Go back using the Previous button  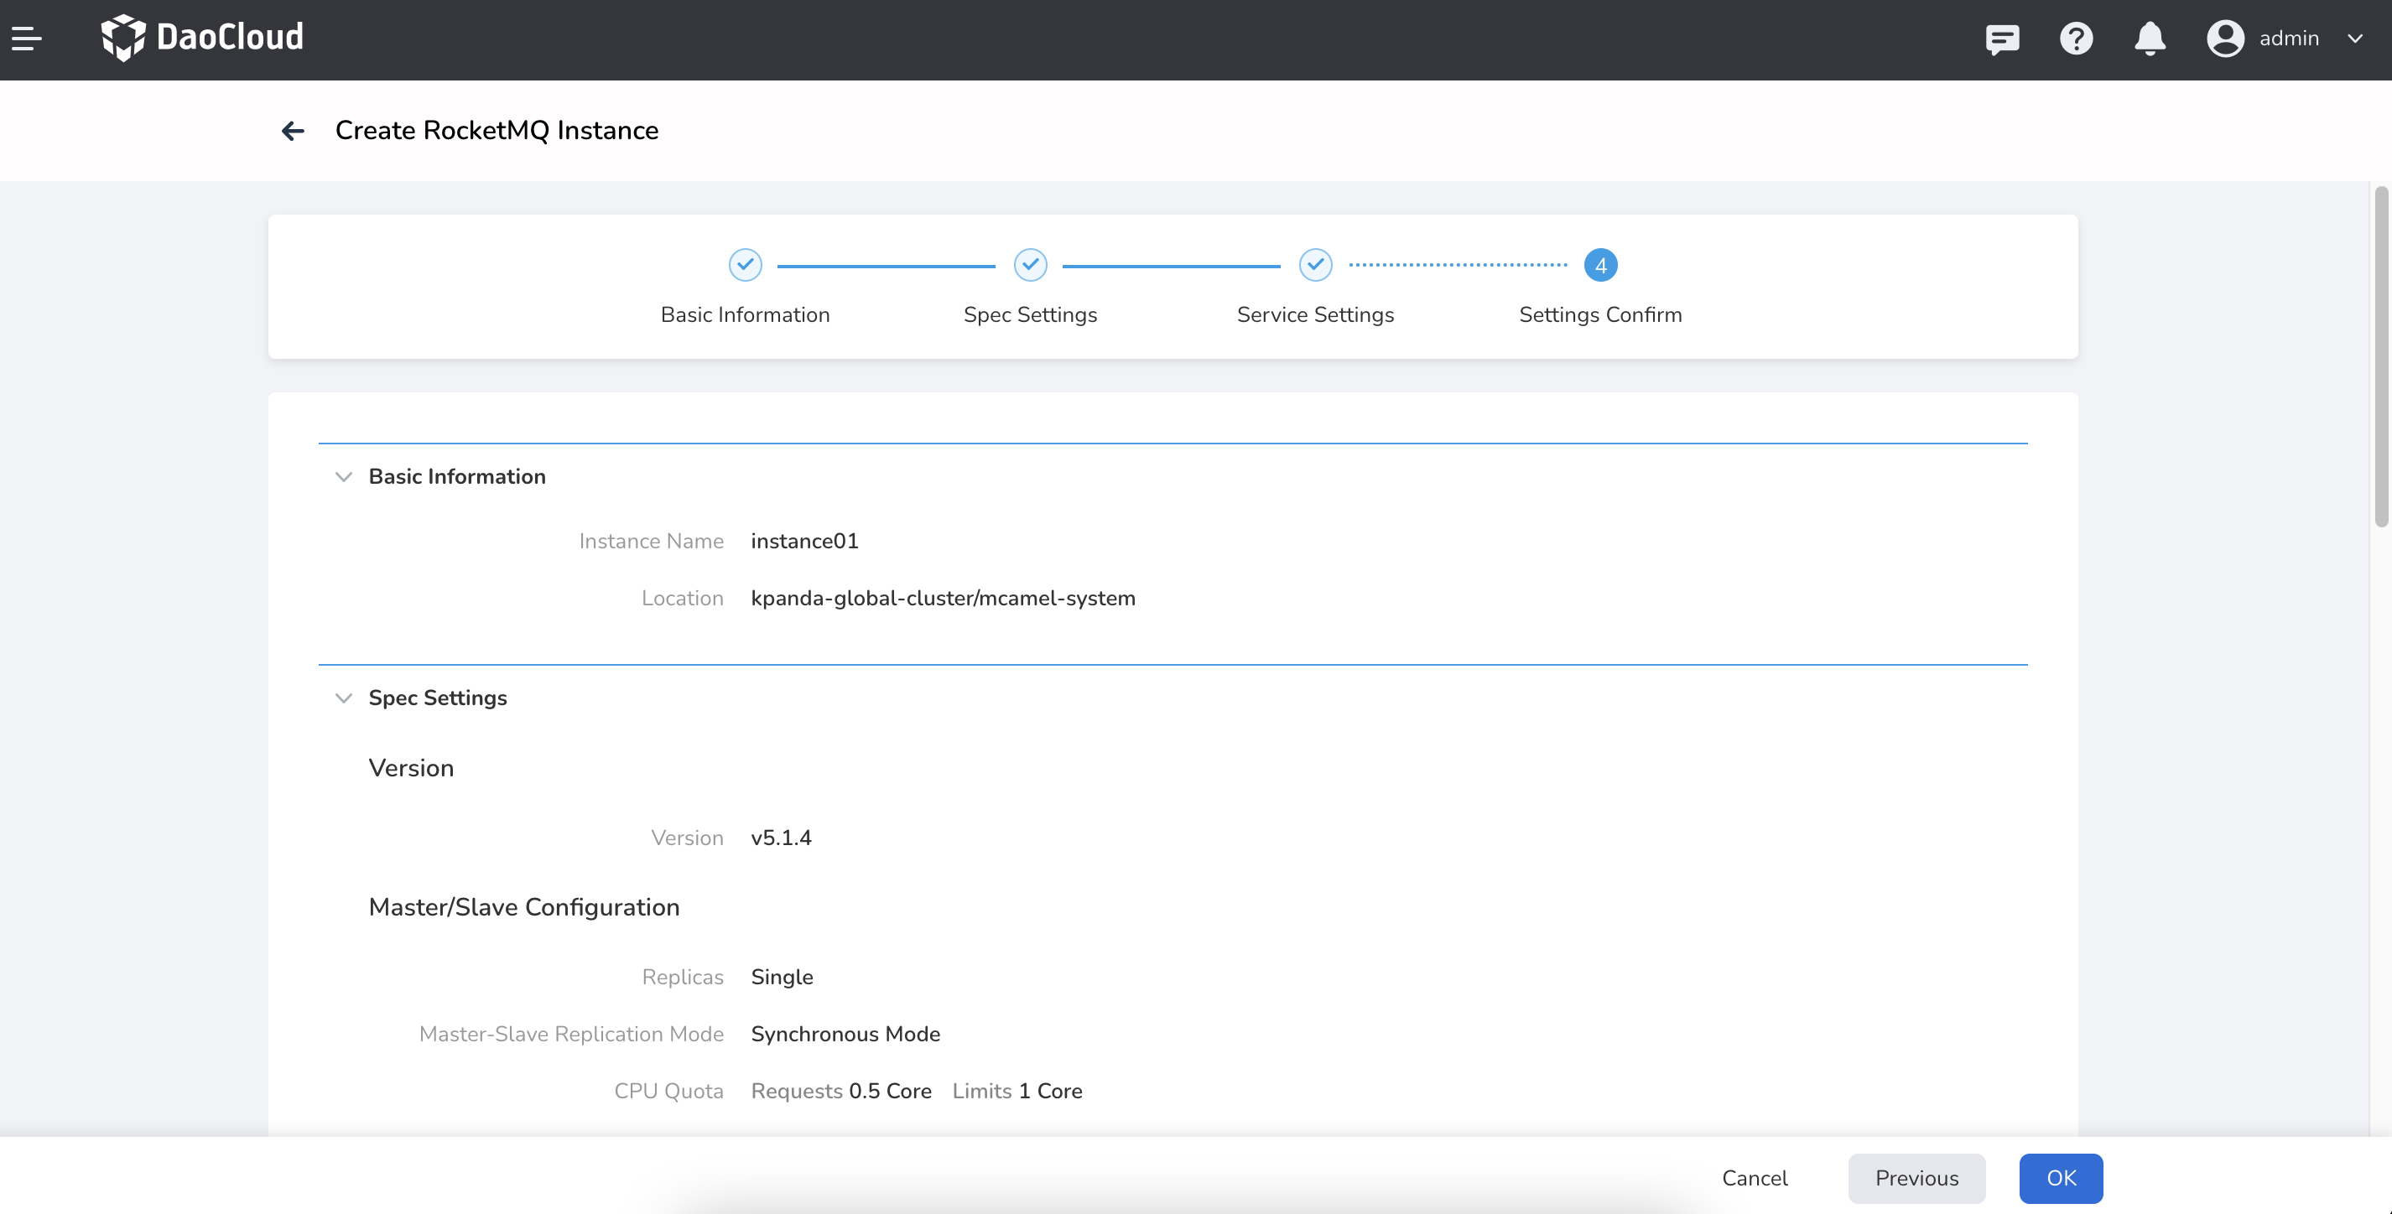(x=1916, y=1178)
